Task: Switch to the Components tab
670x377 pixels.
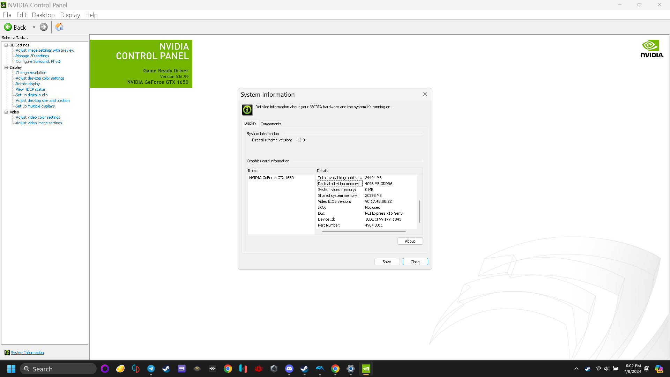Action: (x=271, y=124)
